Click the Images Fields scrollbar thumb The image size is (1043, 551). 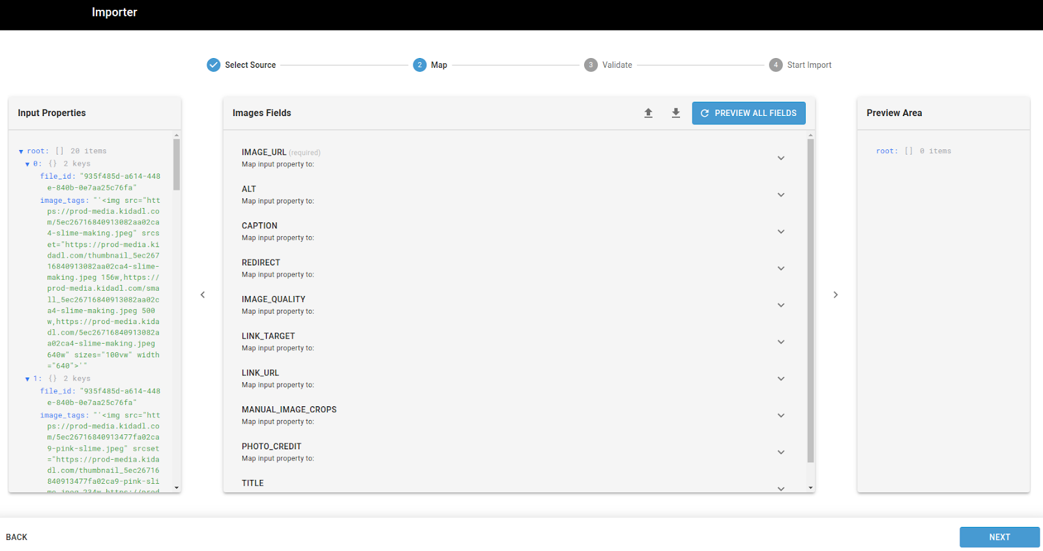coord(811,301)
